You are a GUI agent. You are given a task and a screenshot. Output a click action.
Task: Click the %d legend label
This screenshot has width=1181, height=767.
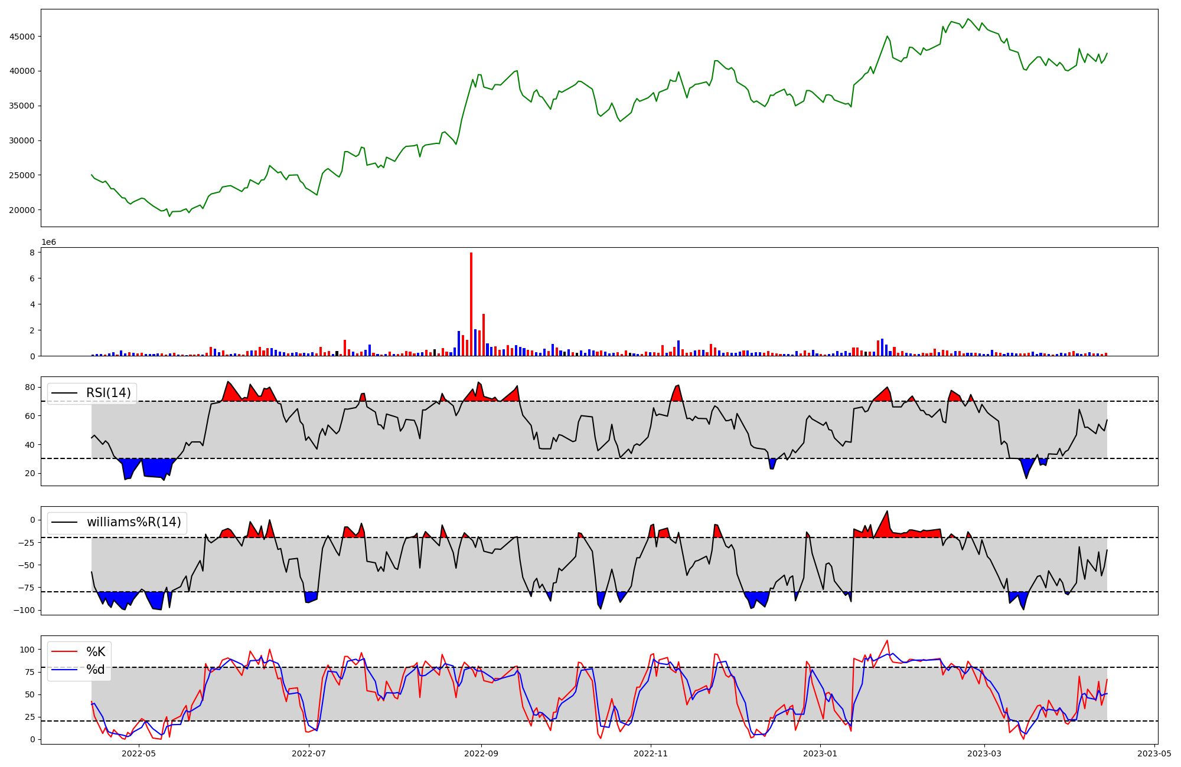96,670
